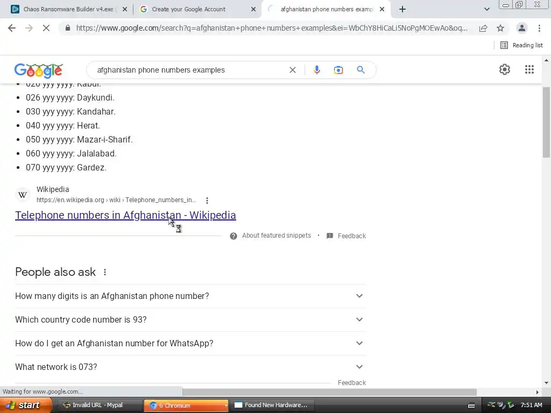Start voice search with the microphone icon

(x=316, y=70)
